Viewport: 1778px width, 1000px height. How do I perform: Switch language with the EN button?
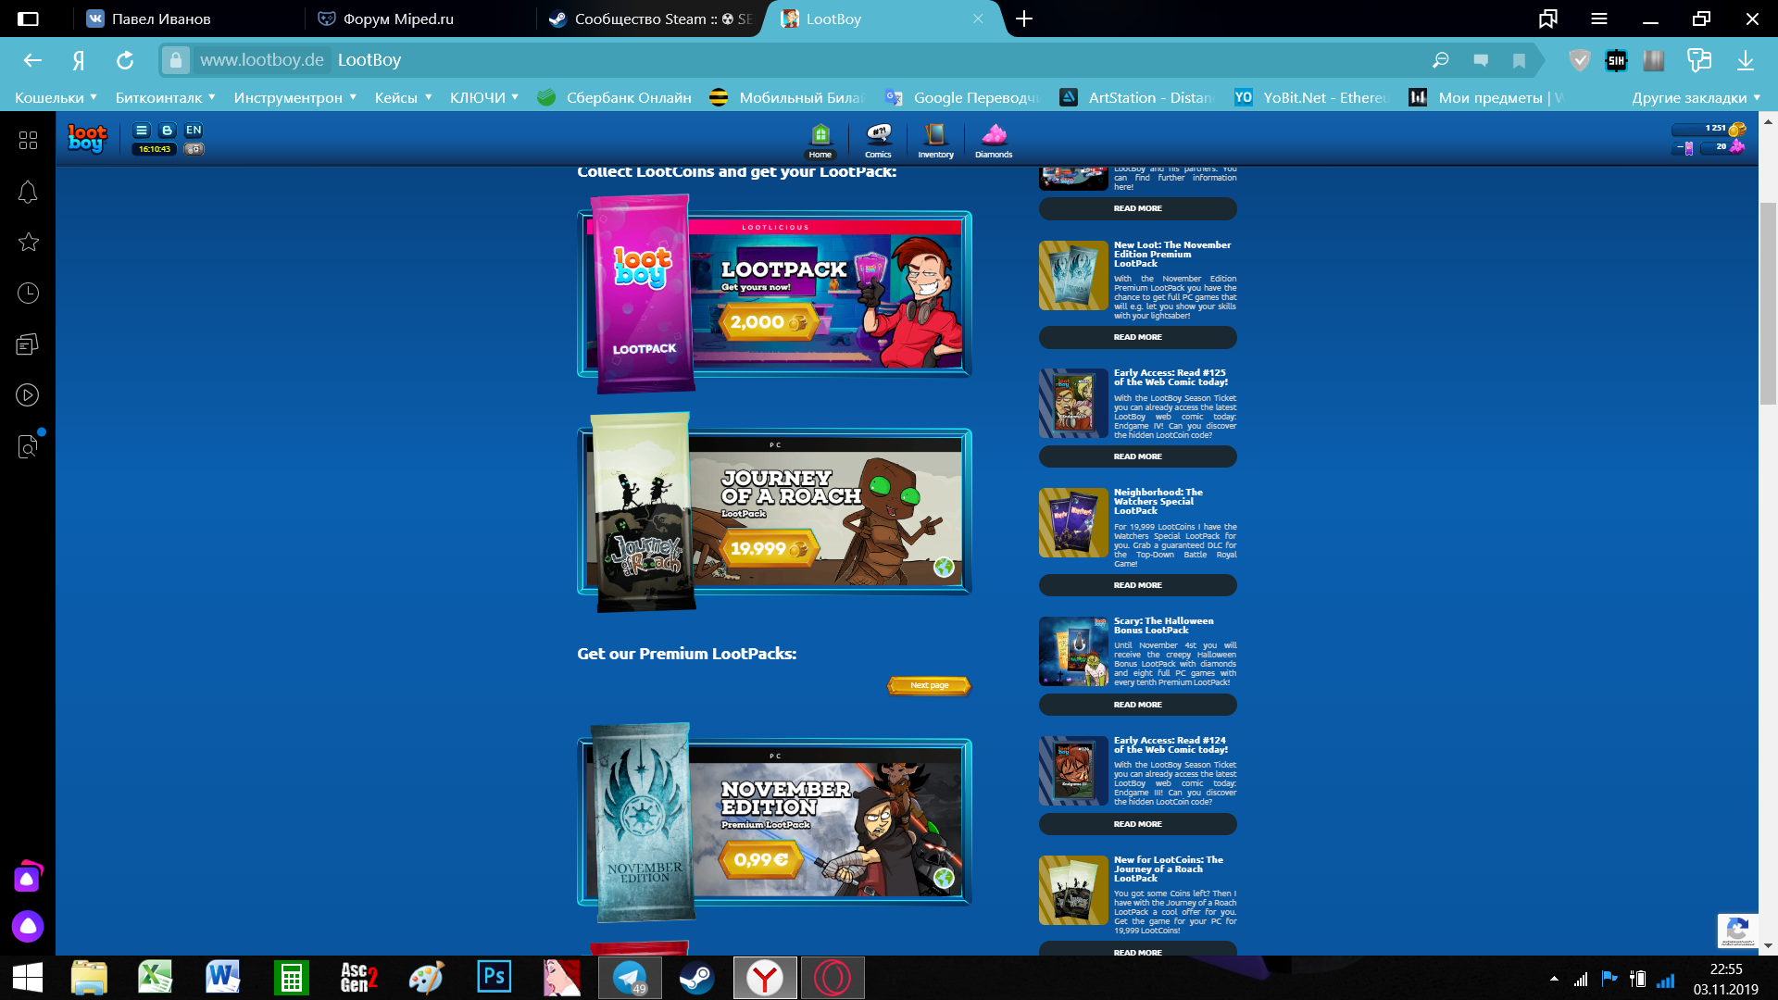pos(194,131)
